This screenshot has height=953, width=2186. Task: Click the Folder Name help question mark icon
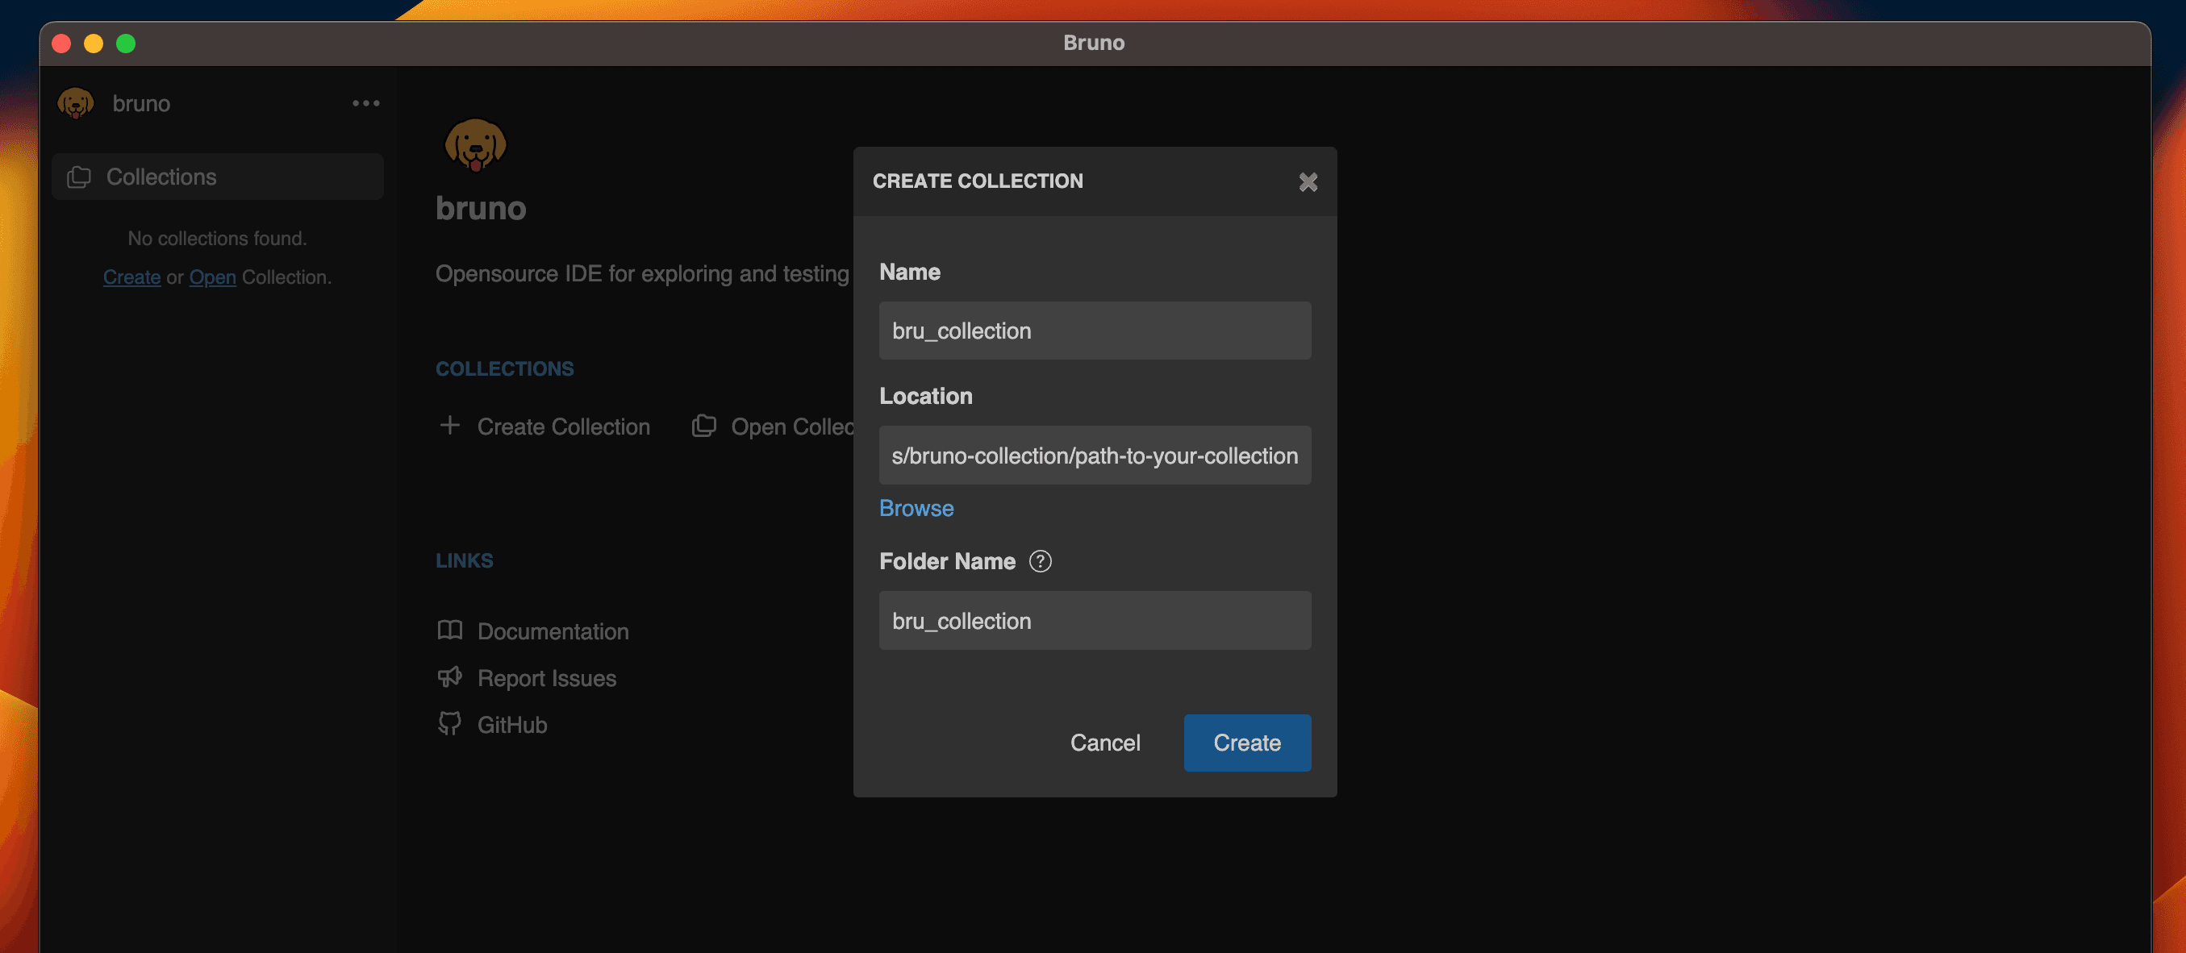coord(1040,560)
